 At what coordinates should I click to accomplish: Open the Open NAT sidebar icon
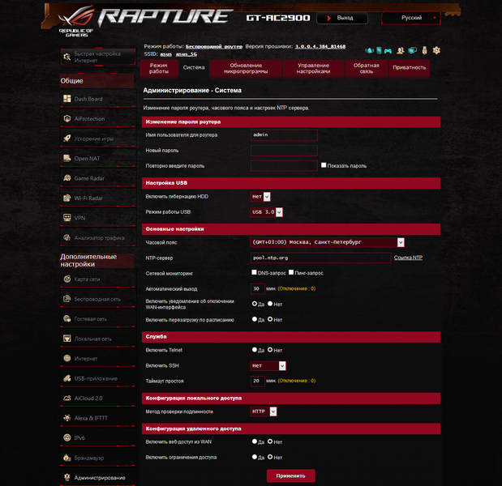(67, 158)
